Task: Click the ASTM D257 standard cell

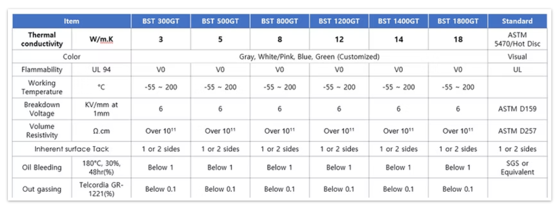Action: (x=517, y=131)
